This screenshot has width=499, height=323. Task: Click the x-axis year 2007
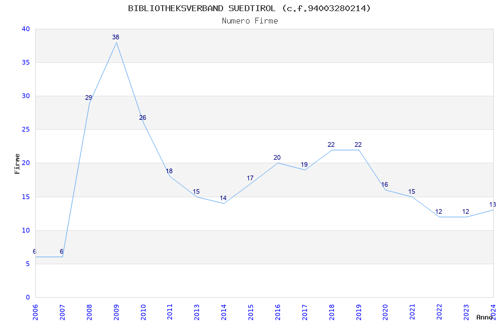[x=62, y=312]
